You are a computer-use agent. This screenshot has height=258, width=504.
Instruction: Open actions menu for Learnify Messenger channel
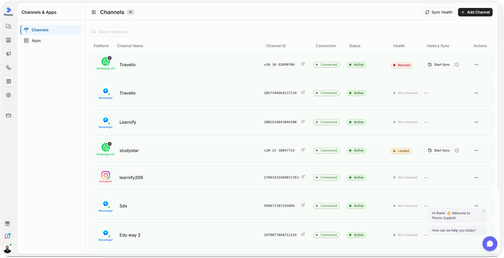tap(476, 122)
